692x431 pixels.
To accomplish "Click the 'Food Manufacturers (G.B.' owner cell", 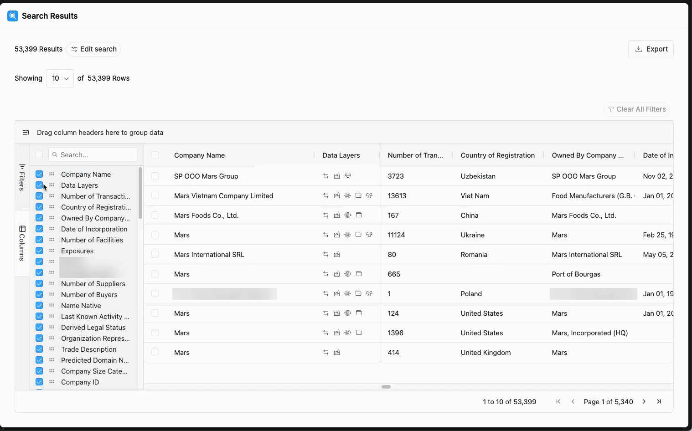I will [593, 196].
